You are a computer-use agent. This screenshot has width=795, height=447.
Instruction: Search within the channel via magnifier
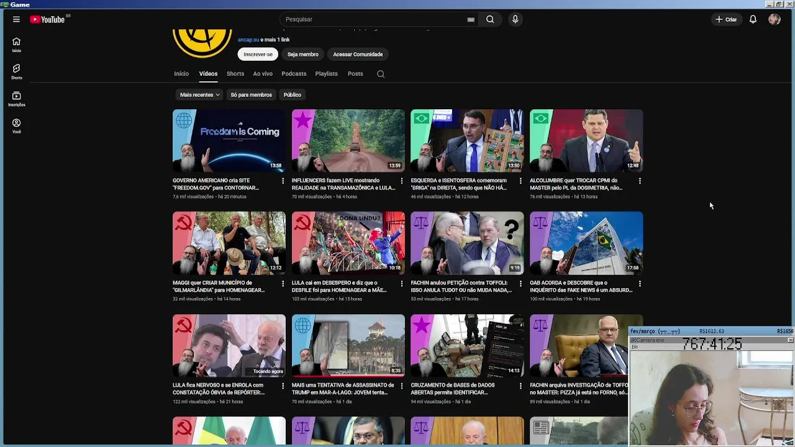pyautogui.click(x=381, y=74)
